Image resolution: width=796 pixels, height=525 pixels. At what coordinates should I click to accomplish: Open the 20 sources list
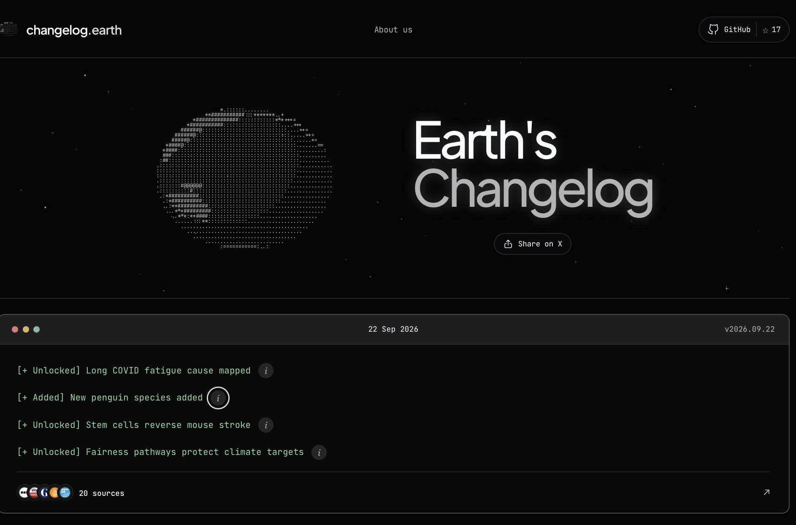coord(102,493)
